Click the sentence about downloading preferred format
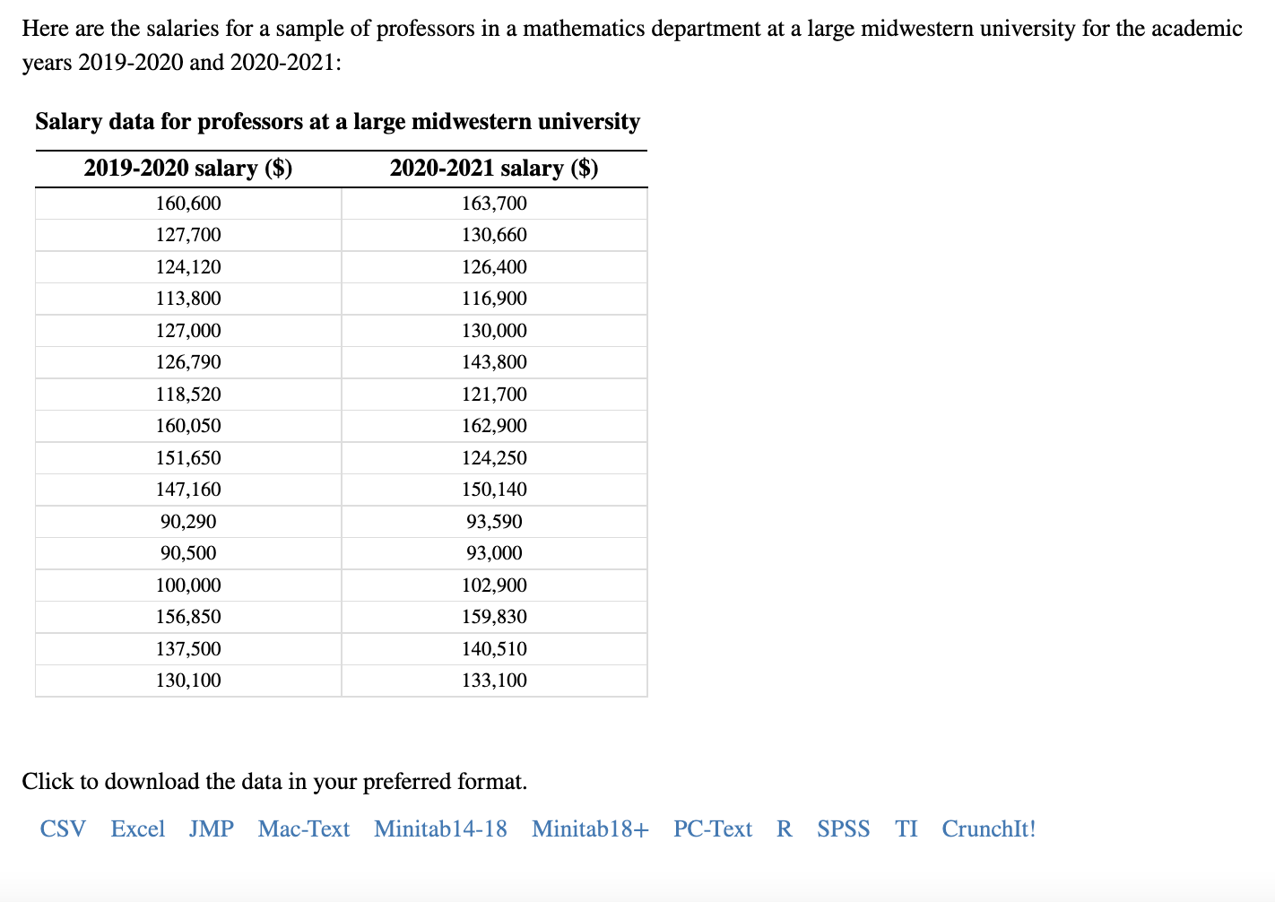Image resolution: width=1275 pixels, height=902 pixels. [x=275, y=781]
